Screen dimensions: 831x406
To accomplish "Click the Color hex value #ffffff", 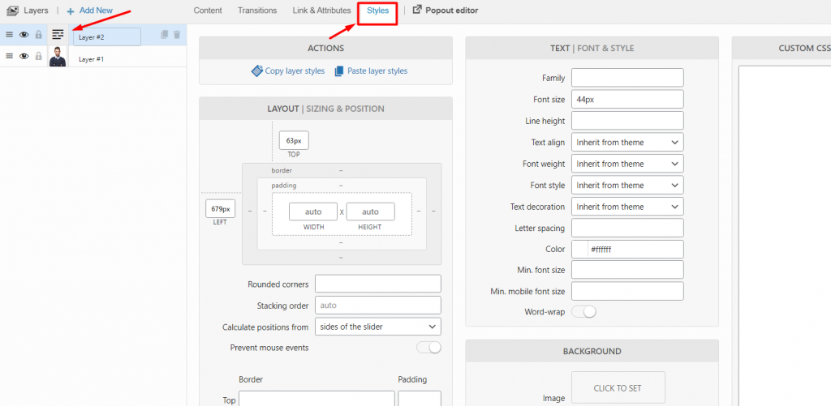I will (x=601, y=250).
